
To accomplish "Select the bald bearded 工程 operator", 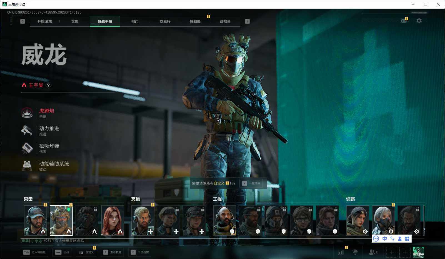I will click(225, 220).
